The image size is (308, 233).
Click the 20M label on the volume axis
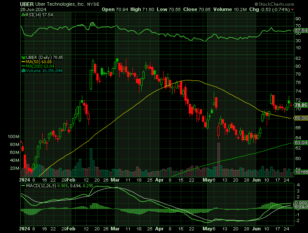15,168
